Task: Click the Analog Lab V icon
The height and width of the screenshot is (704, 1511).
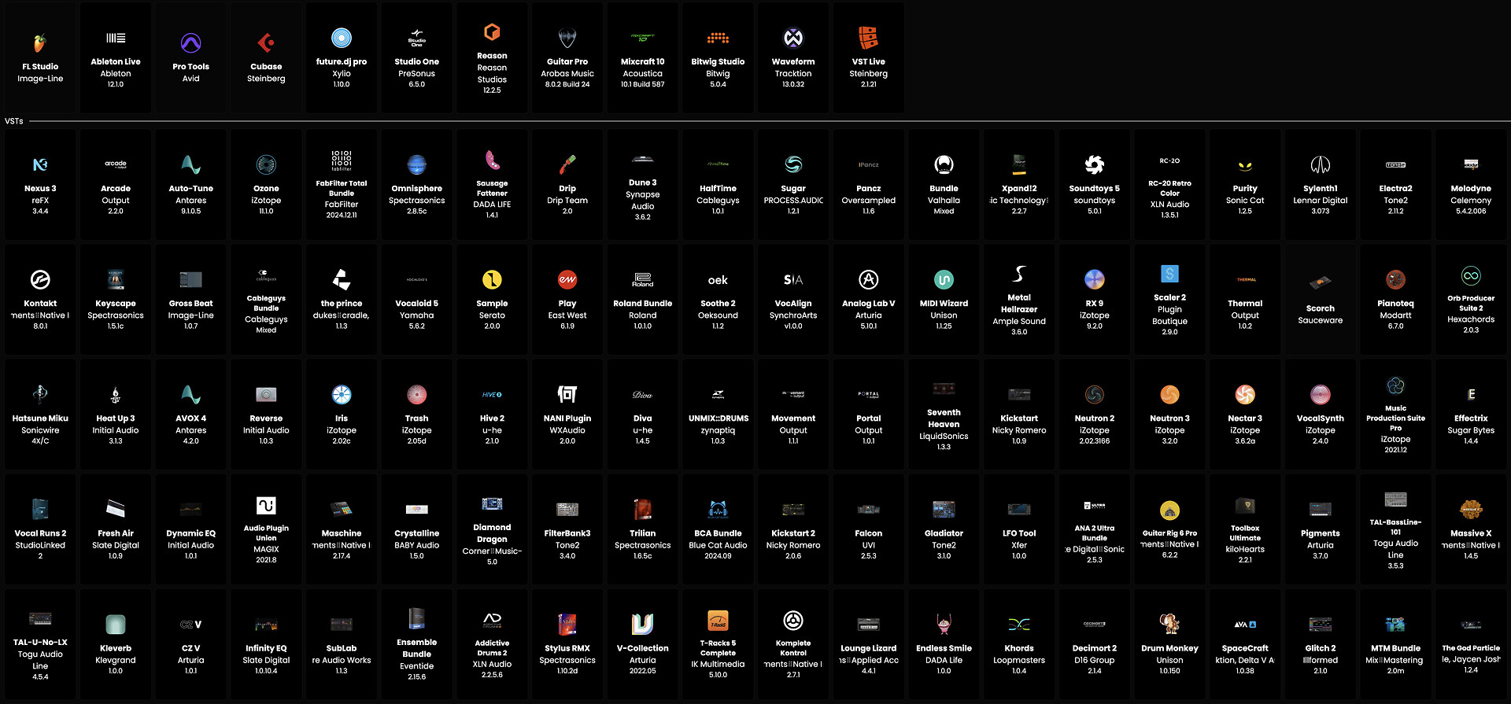Action: 868,279
